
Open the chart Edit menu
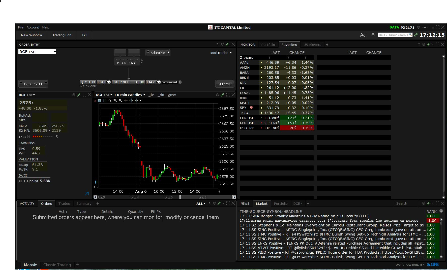161,95
